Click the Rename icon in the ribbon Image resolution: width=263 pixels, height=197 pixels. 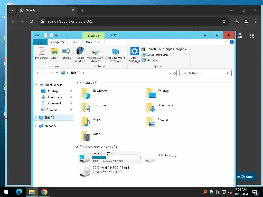[66, 51]
